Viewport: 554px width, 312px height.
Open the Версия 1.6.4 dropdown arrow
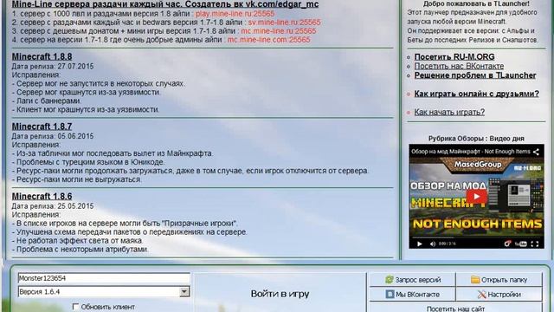tap(184, 292)
